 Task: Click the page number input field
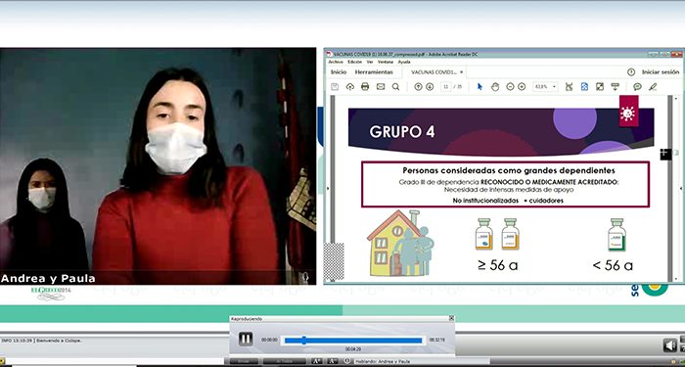[x=445, y=86]
